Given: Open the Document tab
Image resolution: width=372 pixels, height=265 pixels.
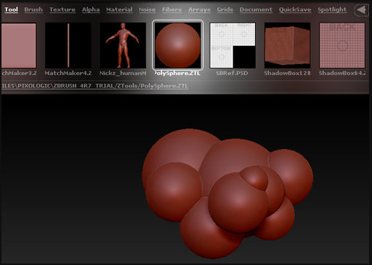Looking at the screenshot, I should tap(256, 9).
